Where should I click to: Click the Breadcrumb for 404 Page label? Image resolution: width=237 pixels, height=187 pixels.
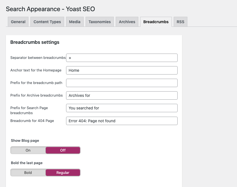pyautogui.click(x=32, y=121)
